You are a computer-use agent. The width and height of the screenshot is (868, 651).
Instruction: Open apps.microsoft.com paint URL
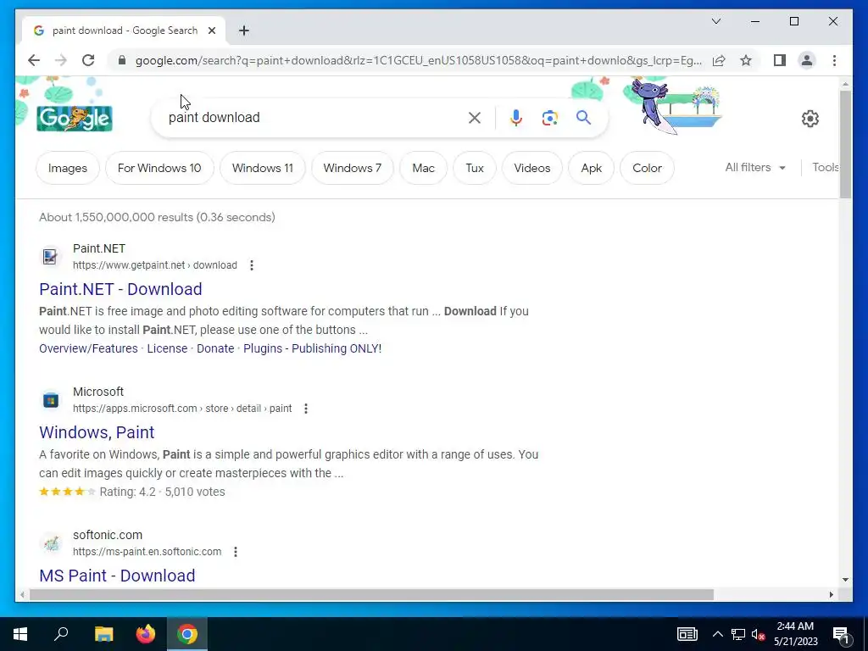182,409
